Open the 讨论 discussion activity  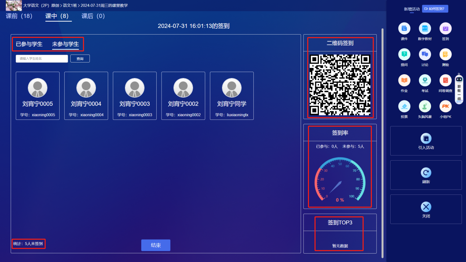click(425, 55)
